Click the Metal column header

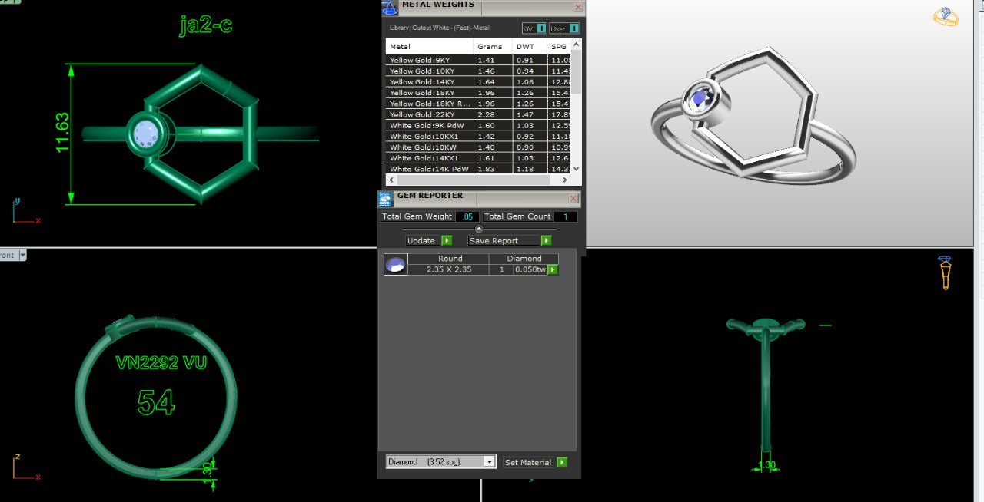pyautogui.click(x=429, y=47)
